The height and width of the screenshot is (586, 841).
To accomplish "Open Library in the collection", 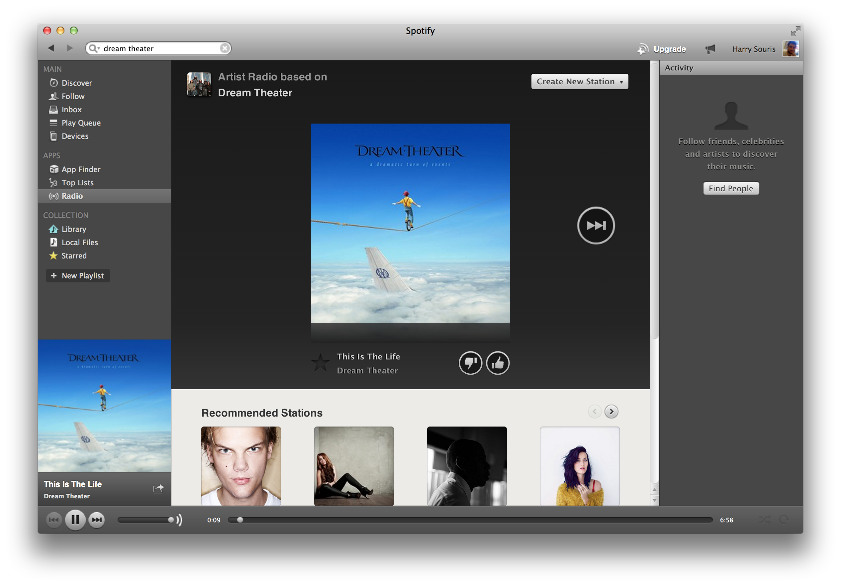I will coord(104,229).
